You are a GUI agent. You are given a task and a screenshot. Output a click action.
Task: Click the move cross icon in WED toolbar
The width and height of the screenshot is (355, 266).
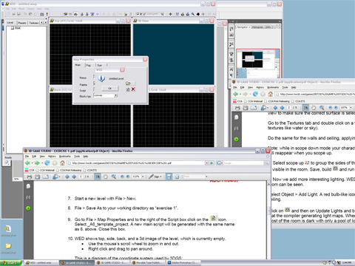pos(170,14)
